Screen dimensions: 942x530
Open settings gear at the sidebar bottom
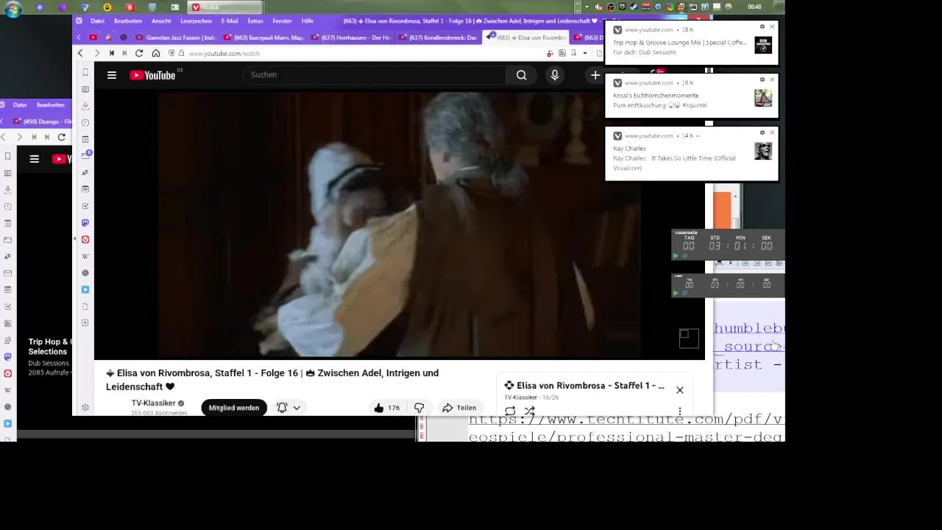(85, 407)
